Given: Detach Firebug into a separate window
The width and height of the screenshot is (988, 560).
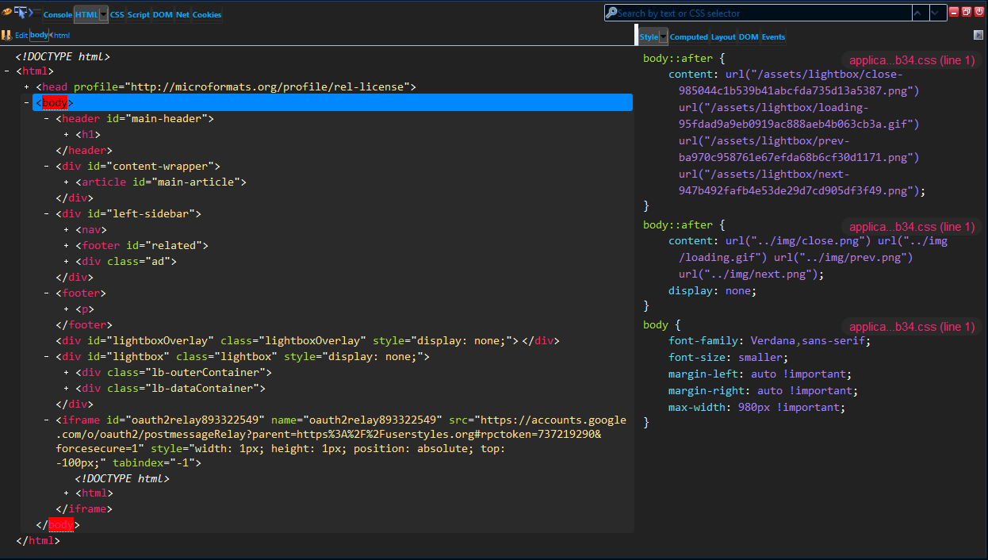Looking at the screenshot, I should pos(967,12).
